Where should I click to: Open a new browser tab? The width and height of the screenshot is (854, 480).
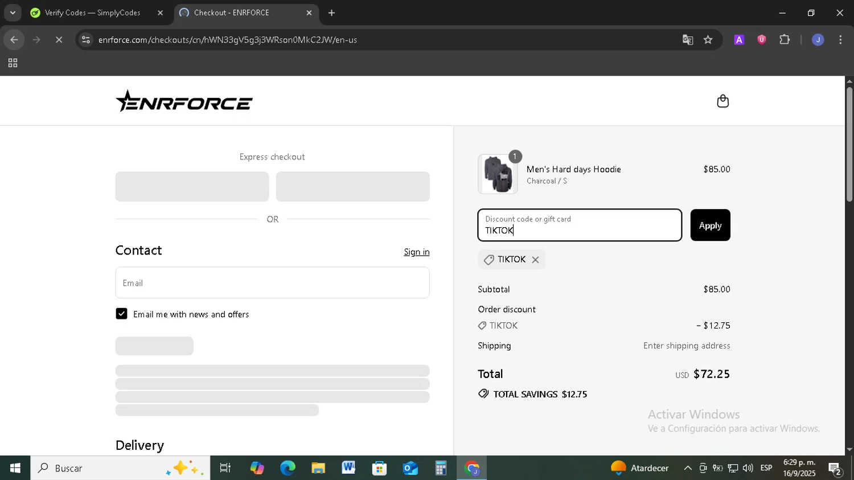pos(331,13)
